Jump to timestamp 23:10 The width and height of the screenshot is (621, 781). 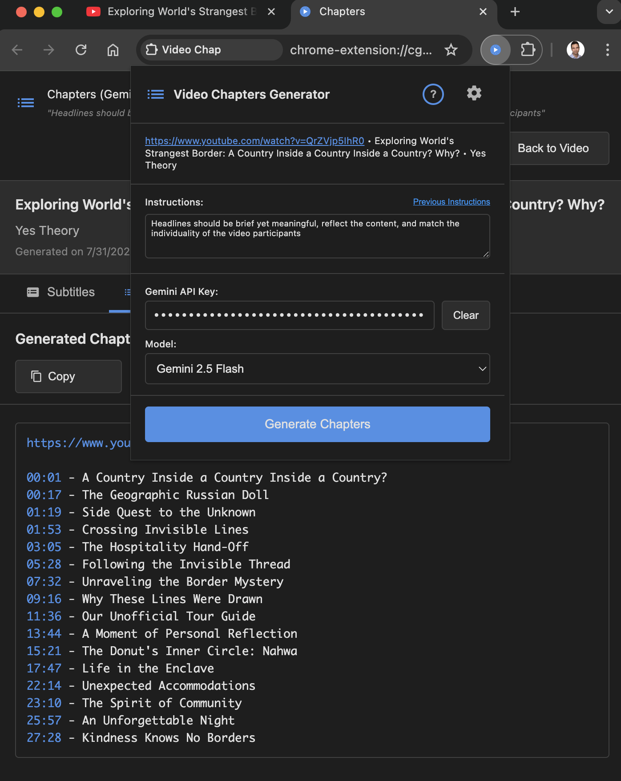coord(44,703)
